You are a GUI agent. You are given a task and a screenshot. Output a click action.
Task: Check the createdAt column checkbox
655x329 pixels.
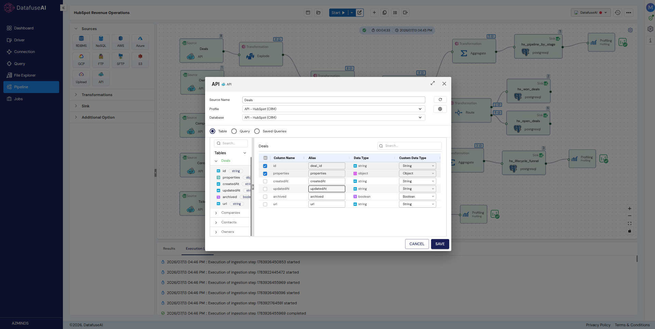[x=265, y=181]
